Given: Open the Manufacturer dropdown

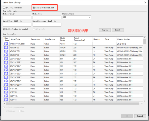Looking at the screenshot, I should 77,17.
